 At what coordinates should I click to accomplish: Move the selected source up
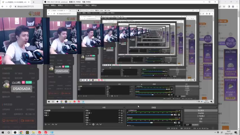[x=97, y=124]
